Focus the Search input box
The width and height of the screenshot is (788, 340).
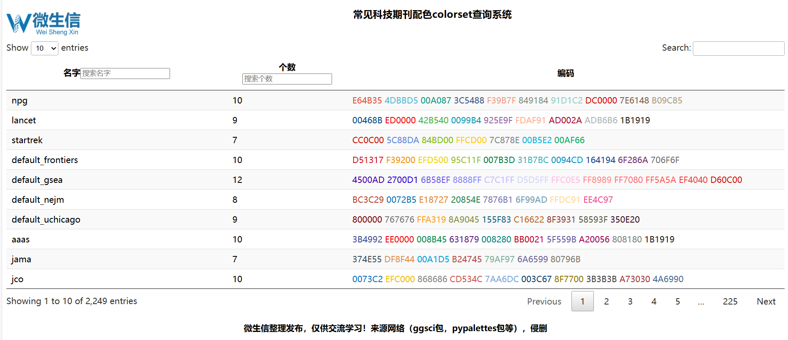click(739, 49)
